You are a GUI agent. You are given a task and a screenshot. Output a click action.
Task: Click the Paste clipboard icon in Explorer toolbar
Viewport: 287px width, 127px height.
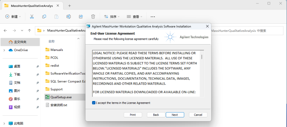point(56,17)
